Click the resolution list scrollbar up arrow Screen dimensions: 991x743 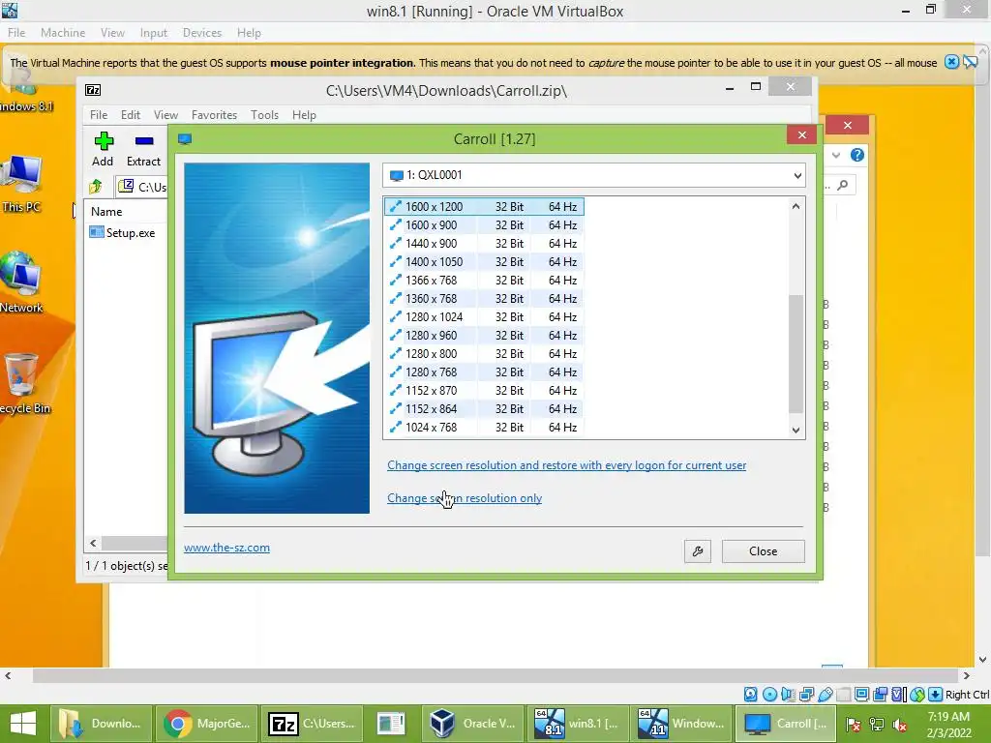pyautogui.click(x=796, y=206)
